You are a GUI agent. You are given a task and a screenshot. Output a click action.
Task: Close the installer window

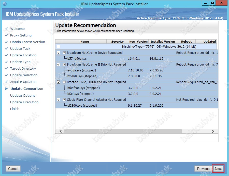(221, 3)
